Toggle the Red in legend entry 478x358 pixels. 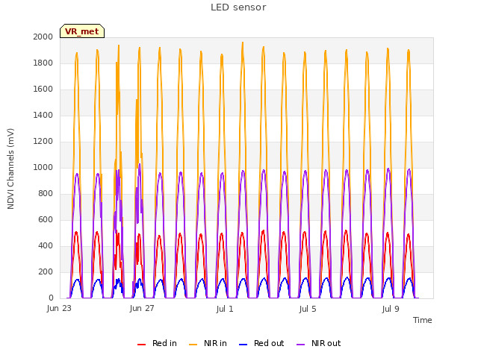click(x=157, y=343)
